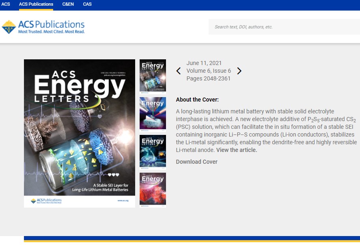Viewport: 360px width, 245px height.
Task: Click the View the article link
Action: click(237, 150)
